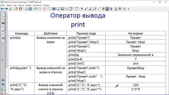Open the Вид menu
Screen dimensions: 169x95
coord(15,5)
